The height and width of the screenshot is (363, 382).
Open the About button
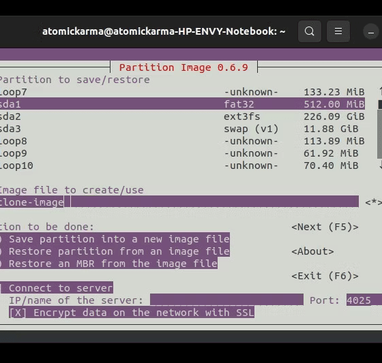pyautogui.click(x=312, y=251)
